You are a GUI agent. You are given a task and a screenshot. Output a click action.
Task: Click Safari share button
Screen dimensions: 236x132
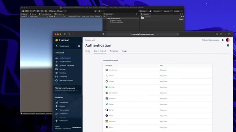click(221, 34)
